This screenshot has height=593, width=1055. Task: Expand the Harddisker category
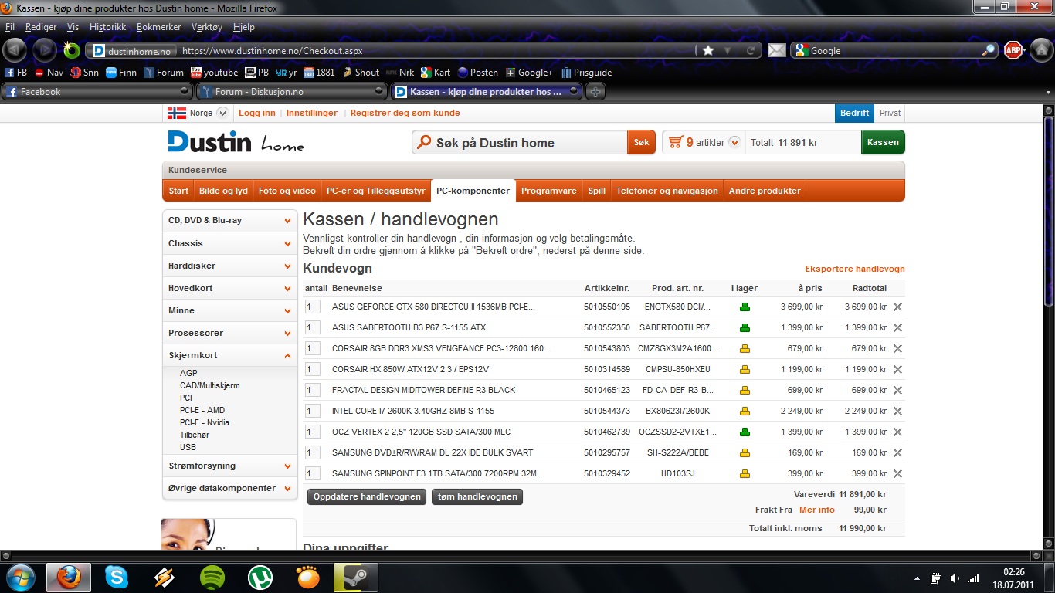[229, 266]
